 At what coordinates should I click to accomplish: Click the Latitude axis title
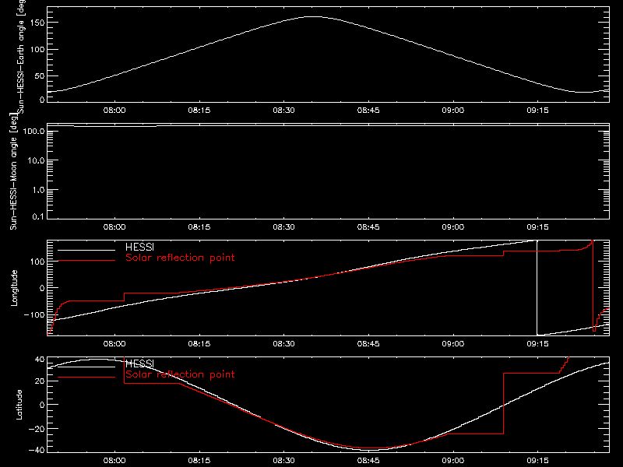tap(19, 405)
